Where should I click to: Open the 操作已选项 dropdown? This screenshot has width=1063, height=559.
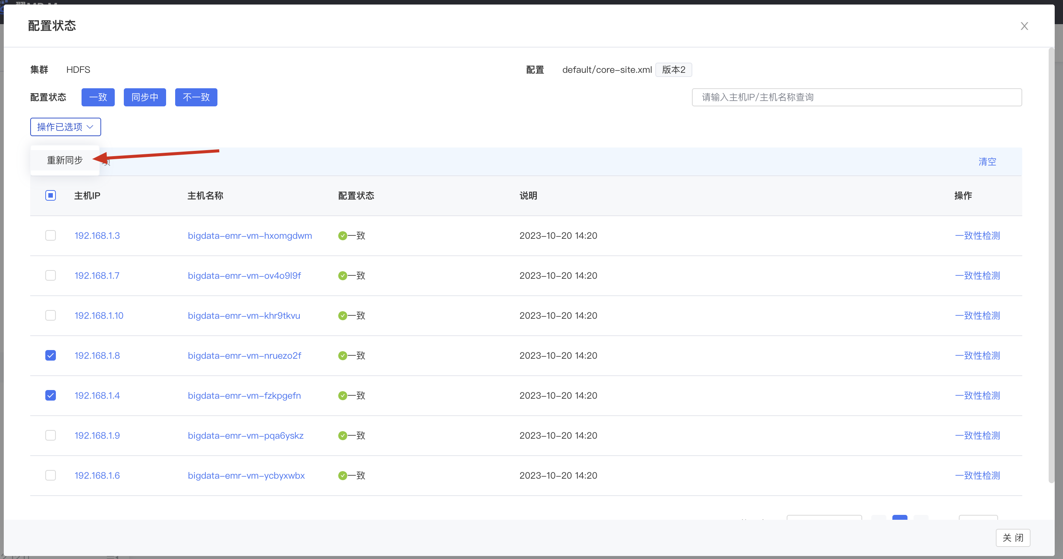pos(66,127)
